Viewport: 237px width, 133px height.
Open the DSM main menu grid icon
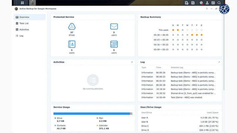[x=22, y=3]
